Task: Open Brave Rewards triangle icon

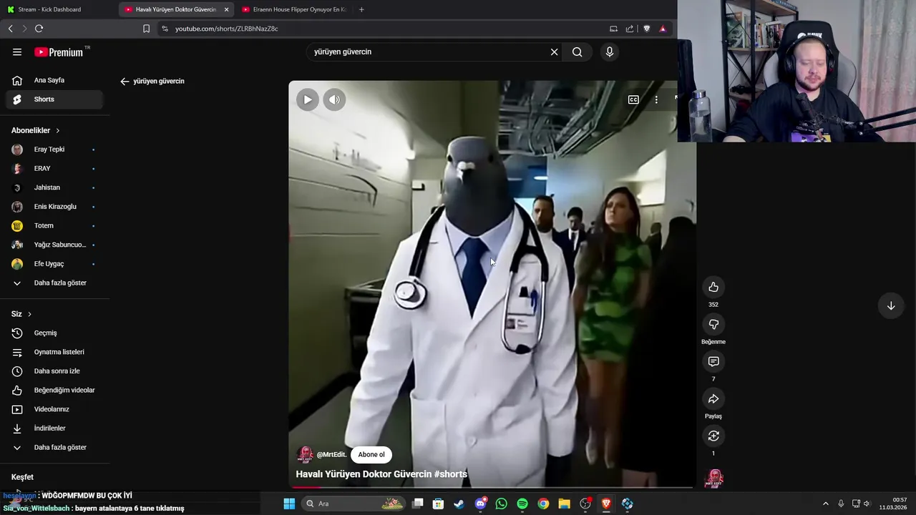Action: click(x=663, y=29)
